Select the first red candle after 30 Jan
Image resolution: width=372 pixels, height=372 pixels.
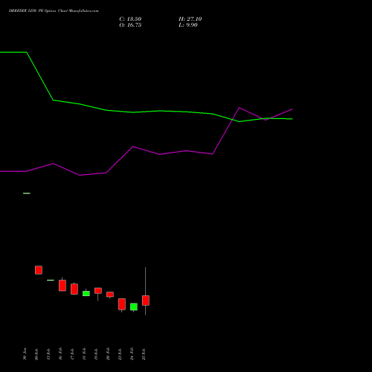[x=39, y=270]
